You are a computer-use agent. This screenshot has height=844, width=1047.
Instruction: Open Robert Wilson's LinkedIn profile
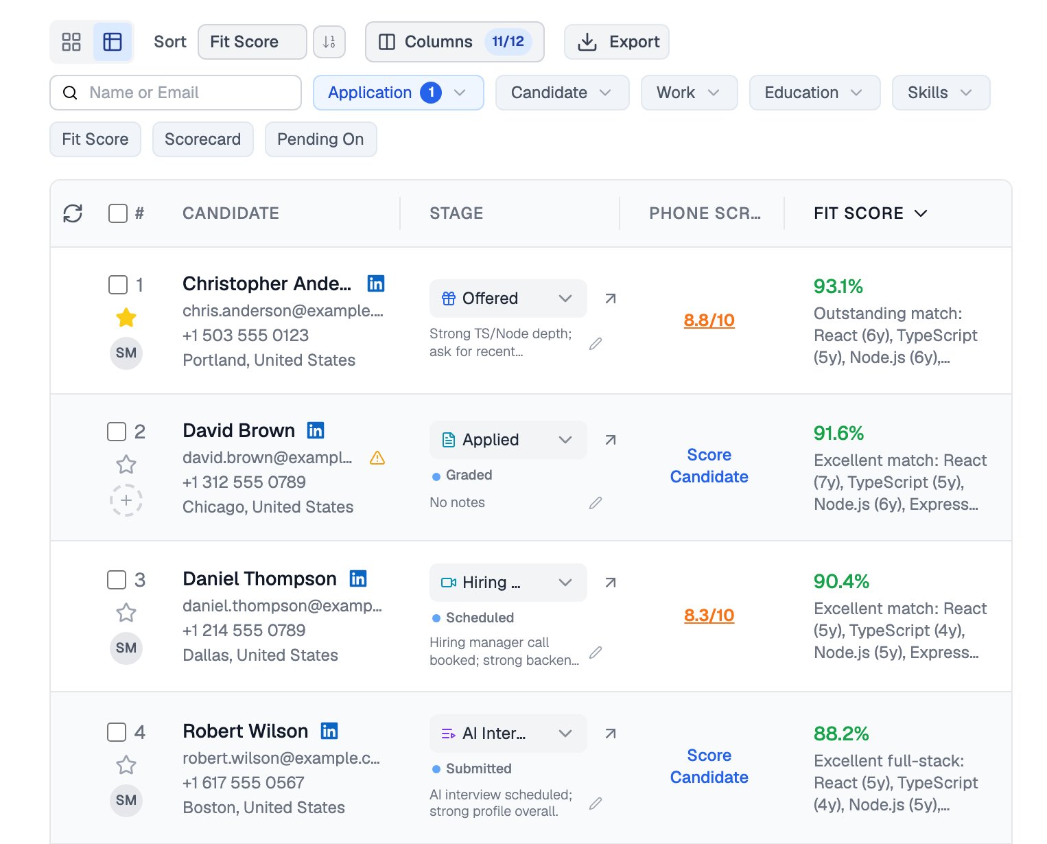[329, 731]
